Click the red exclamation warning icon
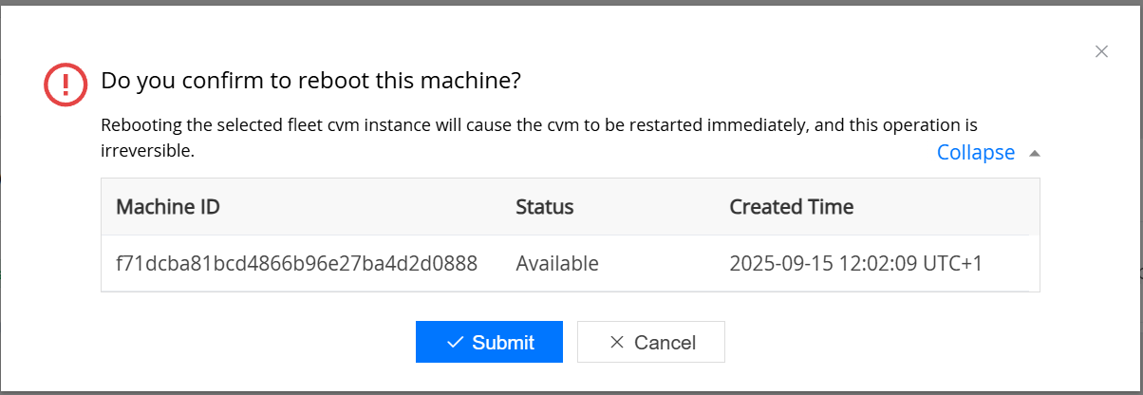Screen dimensions: 1143x395 pos(66,85)
